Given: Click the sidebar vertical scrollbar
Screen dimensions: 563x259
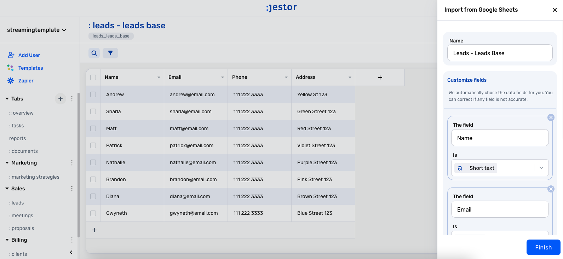Looking at the screenshot, I should pos(78,165).
